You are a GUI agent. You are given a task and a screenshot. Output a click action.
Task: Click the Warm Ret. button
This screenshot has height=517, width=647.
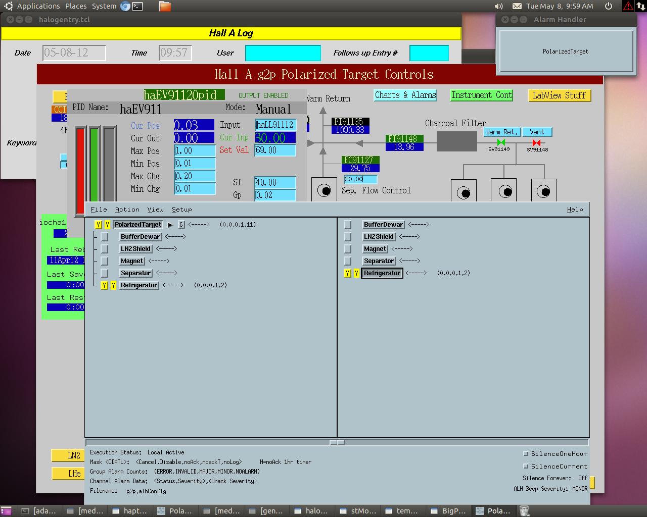[501, 132]
